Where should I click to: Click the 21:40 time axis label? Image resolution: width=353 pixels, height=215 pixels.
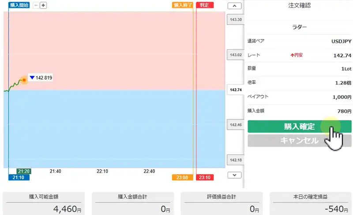(56, 171)
